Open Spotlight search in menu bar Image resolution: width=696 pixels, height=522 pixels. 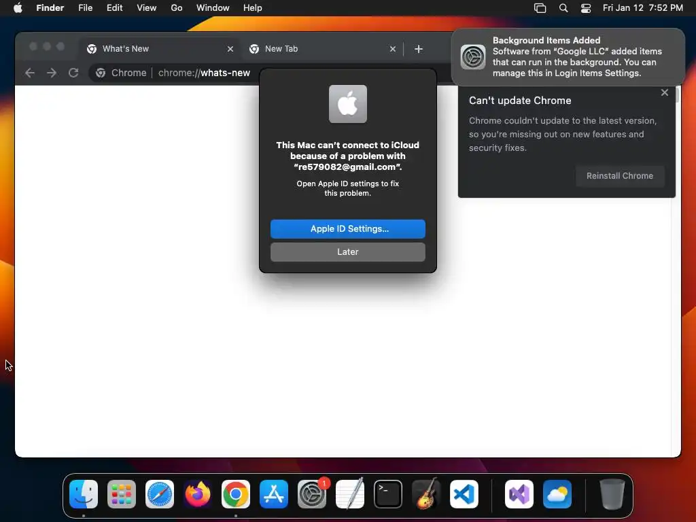point(563,8)
